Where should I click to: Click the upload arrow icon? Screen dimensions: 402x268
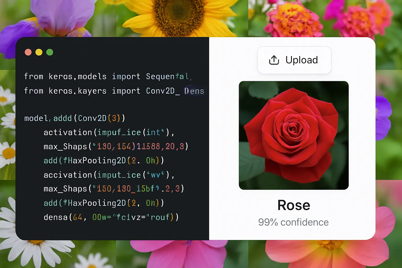[x=274, y=60]
